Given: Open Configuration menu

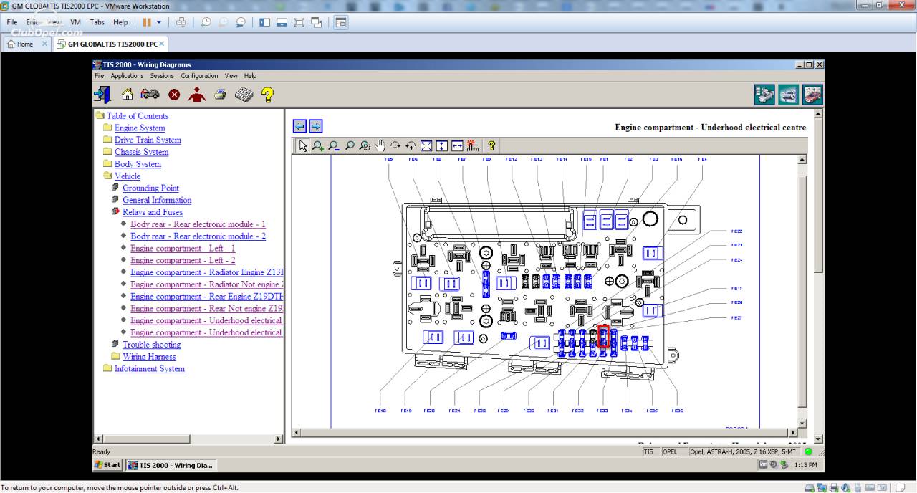Looking at the screenshot, I should tap(199, 75).
